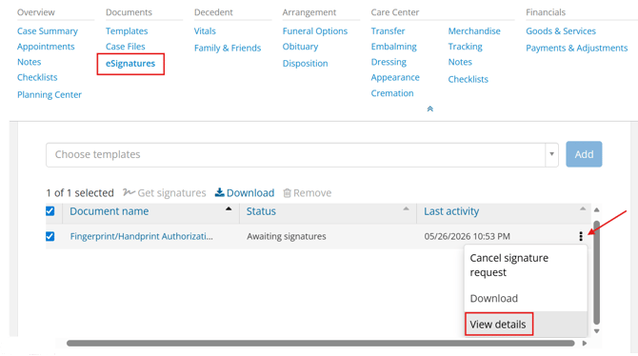Open Family & Friends
This screenshot has width=638, height=356.
[x=228, y=48]
